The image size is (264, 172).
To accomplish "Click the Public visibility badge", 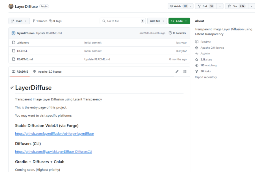I will point(44,6).
